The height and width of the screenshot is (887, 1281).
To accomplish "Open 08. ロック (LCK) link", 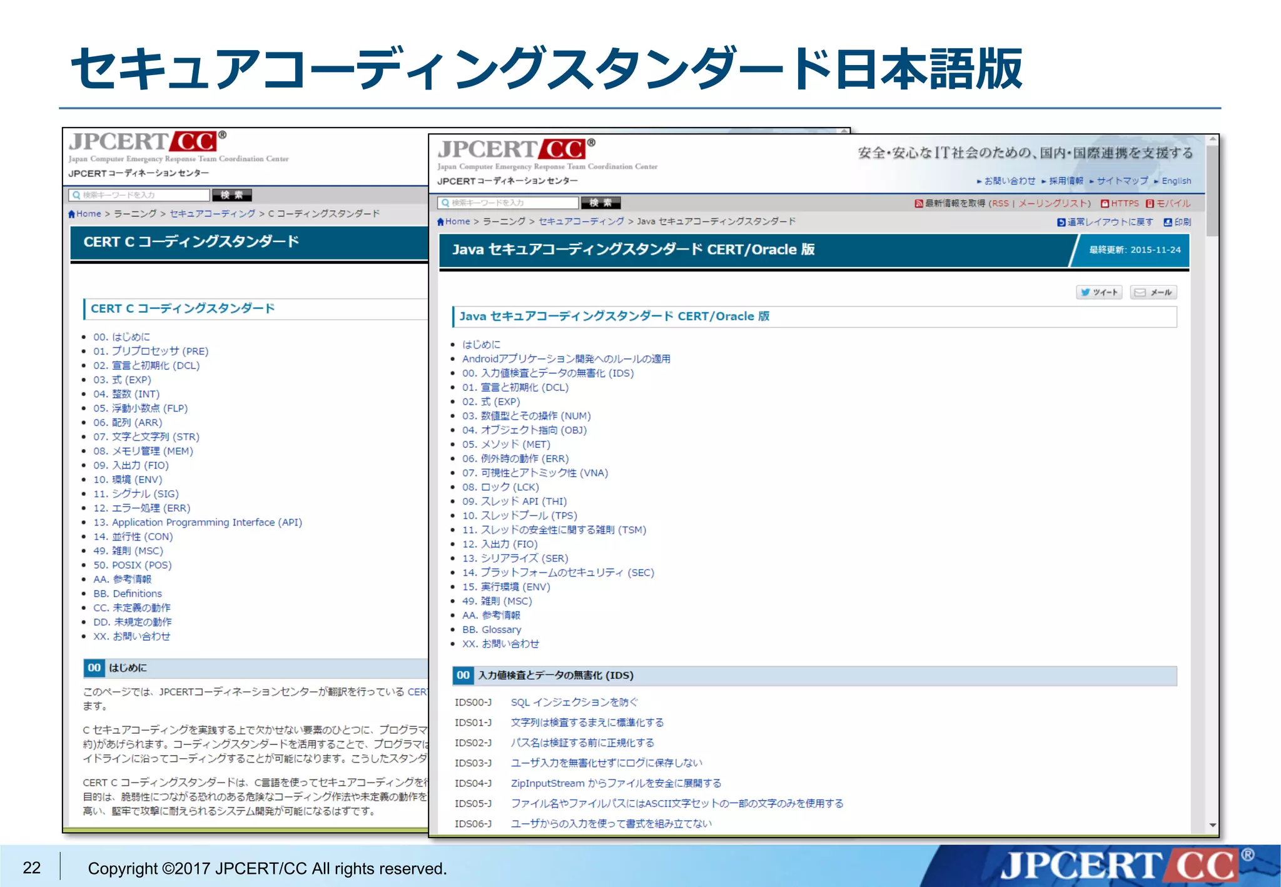I will 500,487.
